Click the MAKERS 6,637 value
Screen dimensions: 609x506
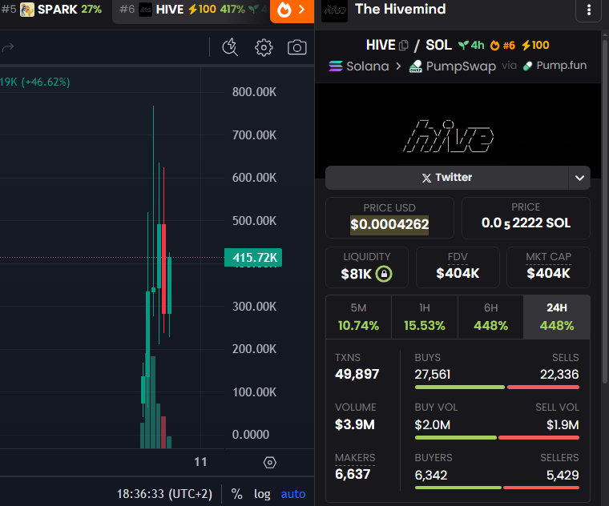tap(353, 474)
